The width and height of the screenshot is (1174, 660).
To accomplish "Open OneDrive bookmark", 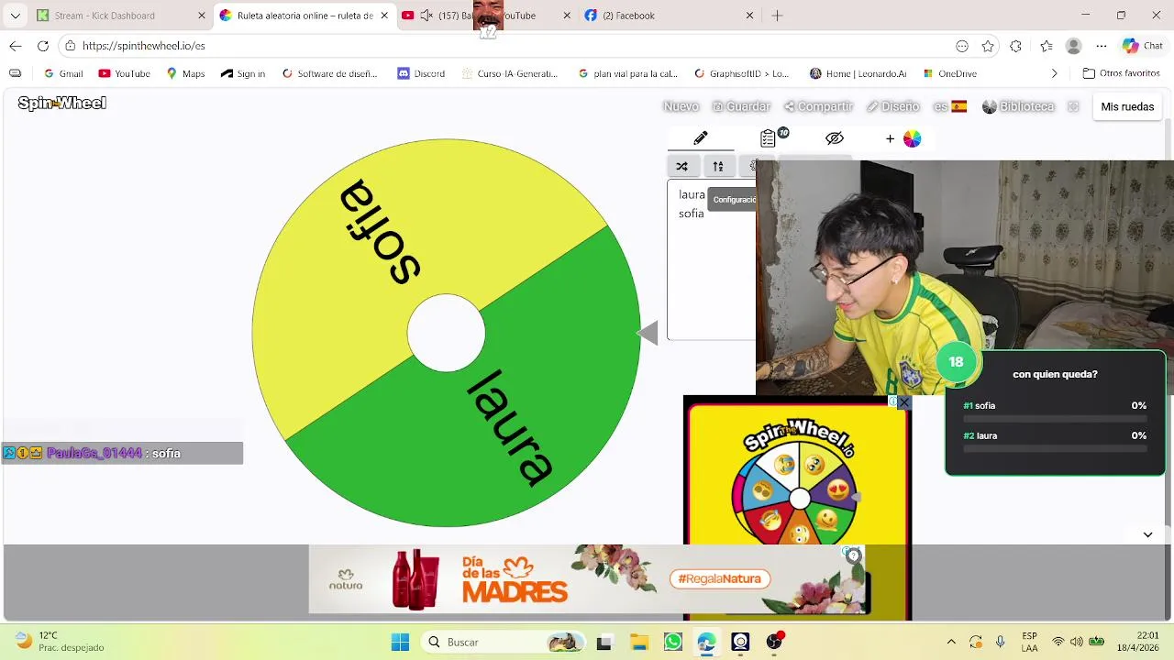I will [949, 73].
